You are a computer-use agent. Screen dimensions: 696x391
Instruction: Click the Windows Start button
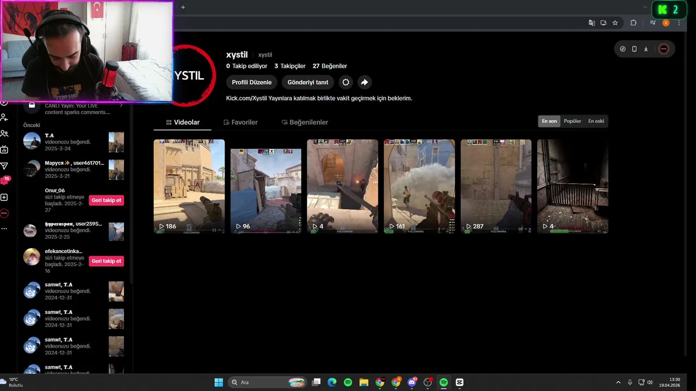click(219, 382)
